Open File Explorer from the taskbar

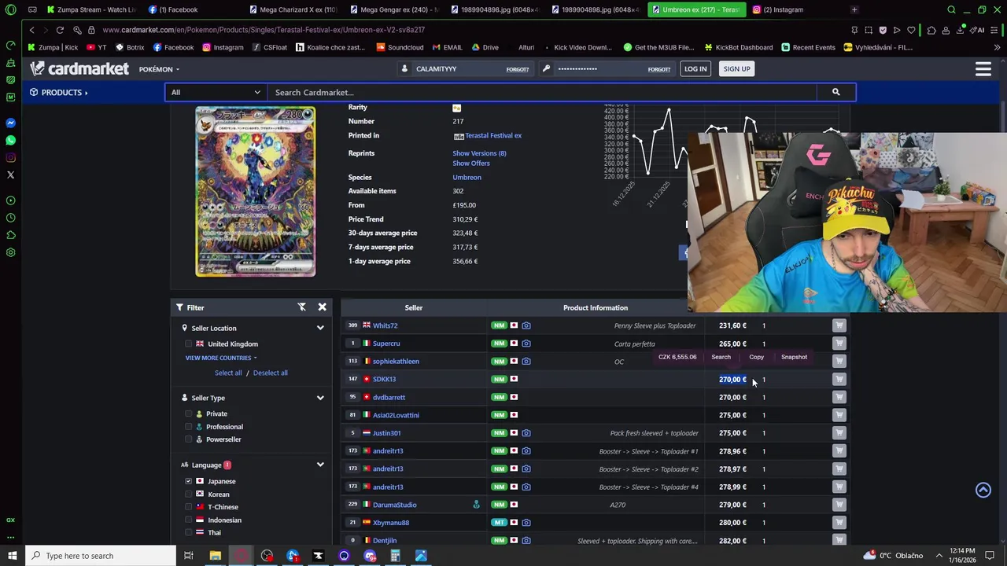pos(215,556)
